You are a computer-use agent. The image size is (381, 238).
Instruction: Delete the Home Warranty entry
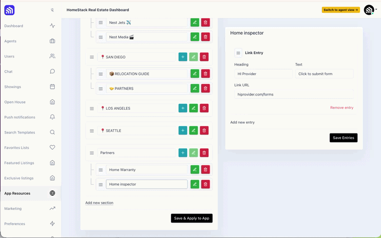pyautogui.click(x=205, y=170)
